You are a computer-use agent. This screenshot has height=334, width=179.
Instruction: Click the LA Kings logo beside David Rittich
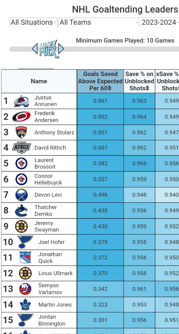tap(21, 148)
